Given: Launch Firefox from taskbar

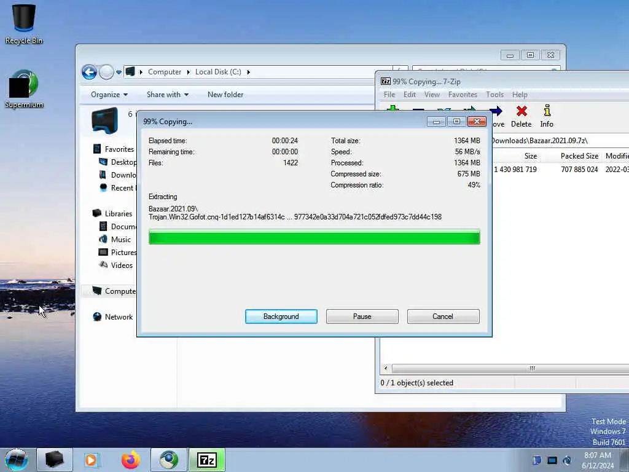Looking at the screenshot, I should point(130,460).
